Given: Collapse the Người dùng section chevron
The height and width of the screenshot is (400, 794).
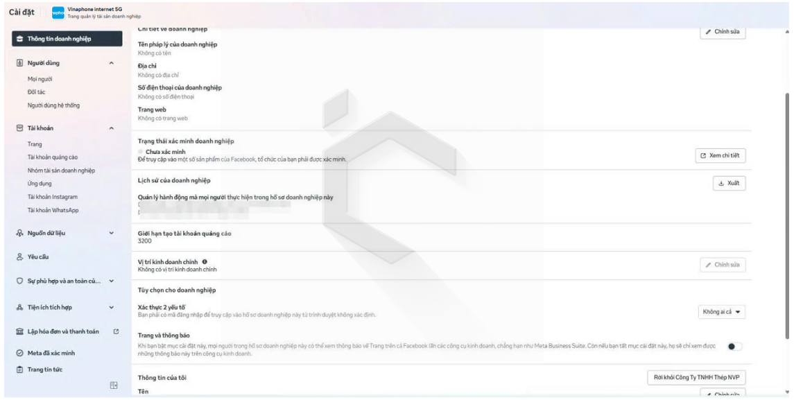Looking at the screenshot, I should (112, 63).
